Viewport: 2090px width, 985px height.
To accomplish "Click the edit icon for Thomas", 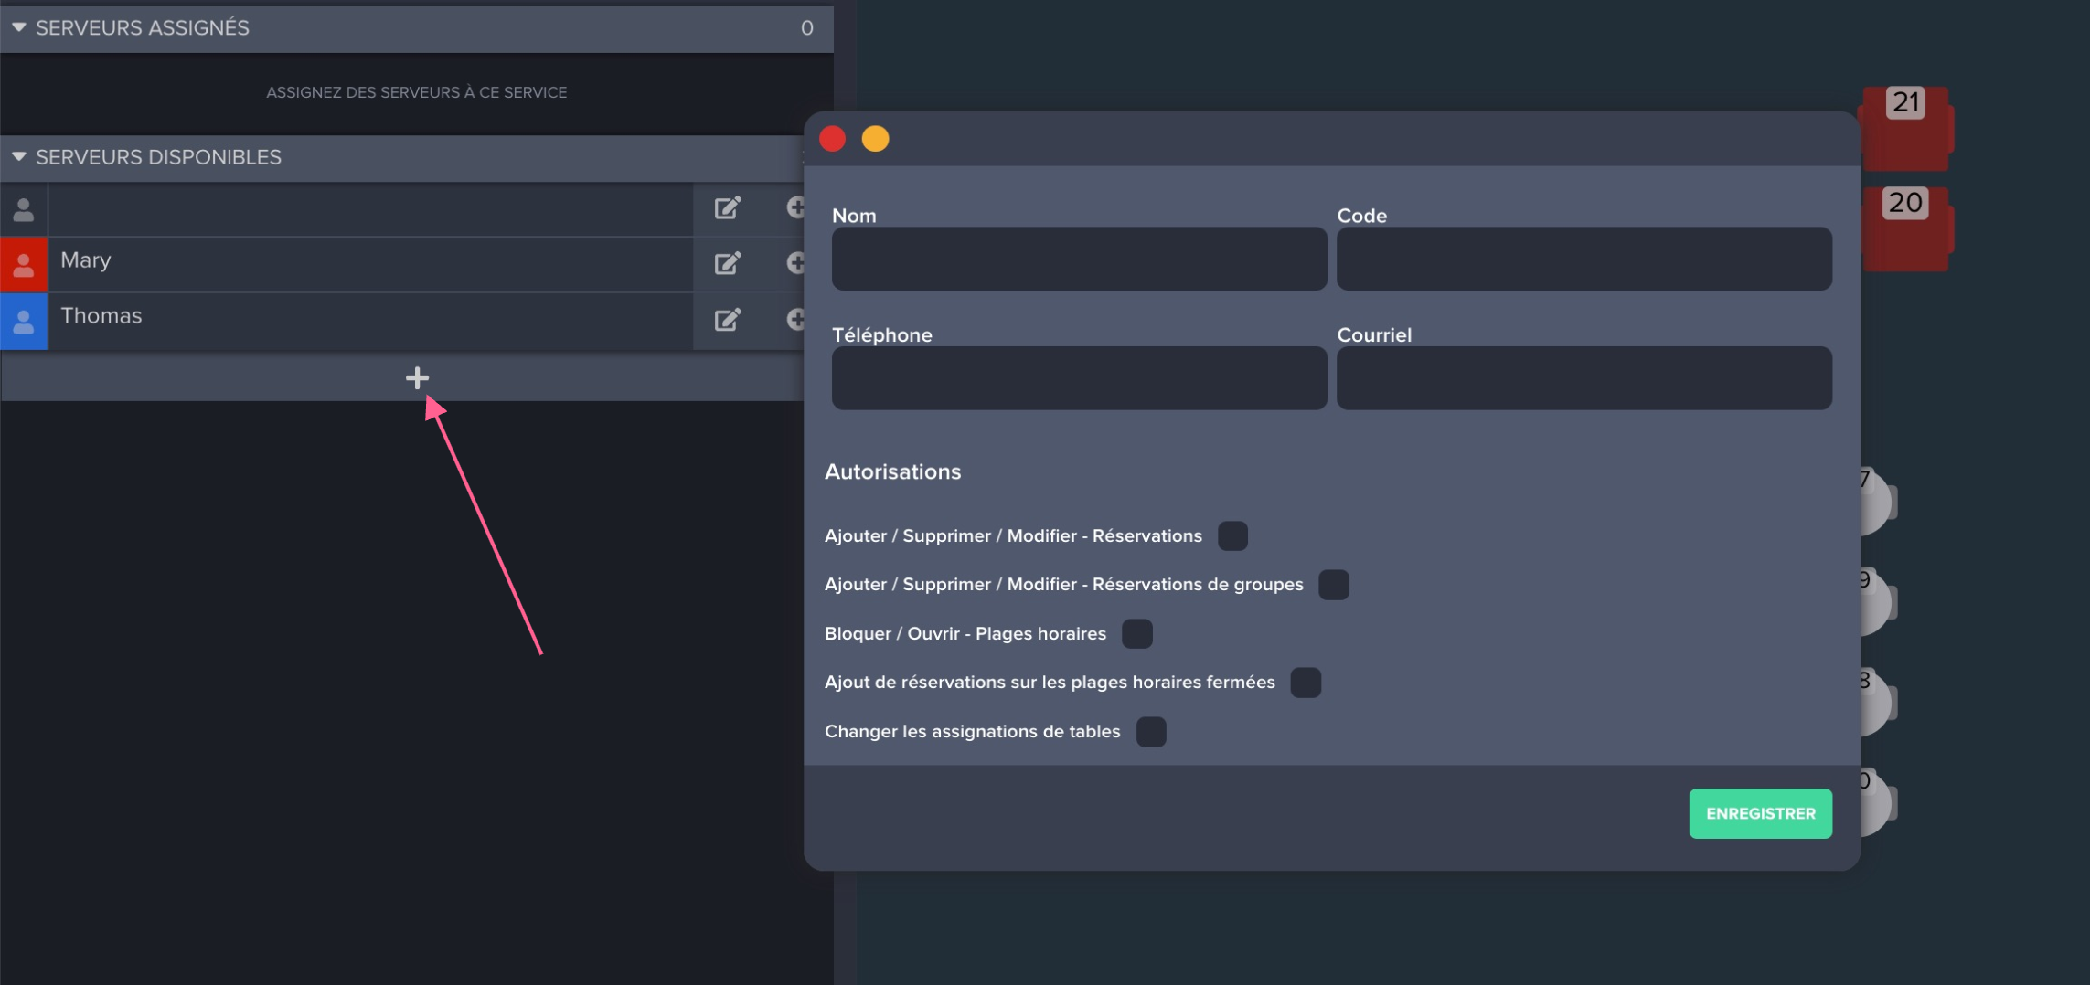I will click(x=727, y=320).
